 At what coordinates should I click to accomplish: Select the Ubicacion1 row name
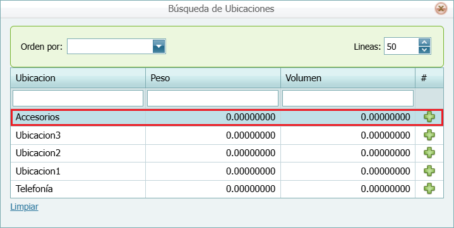[x=38, y=171]
